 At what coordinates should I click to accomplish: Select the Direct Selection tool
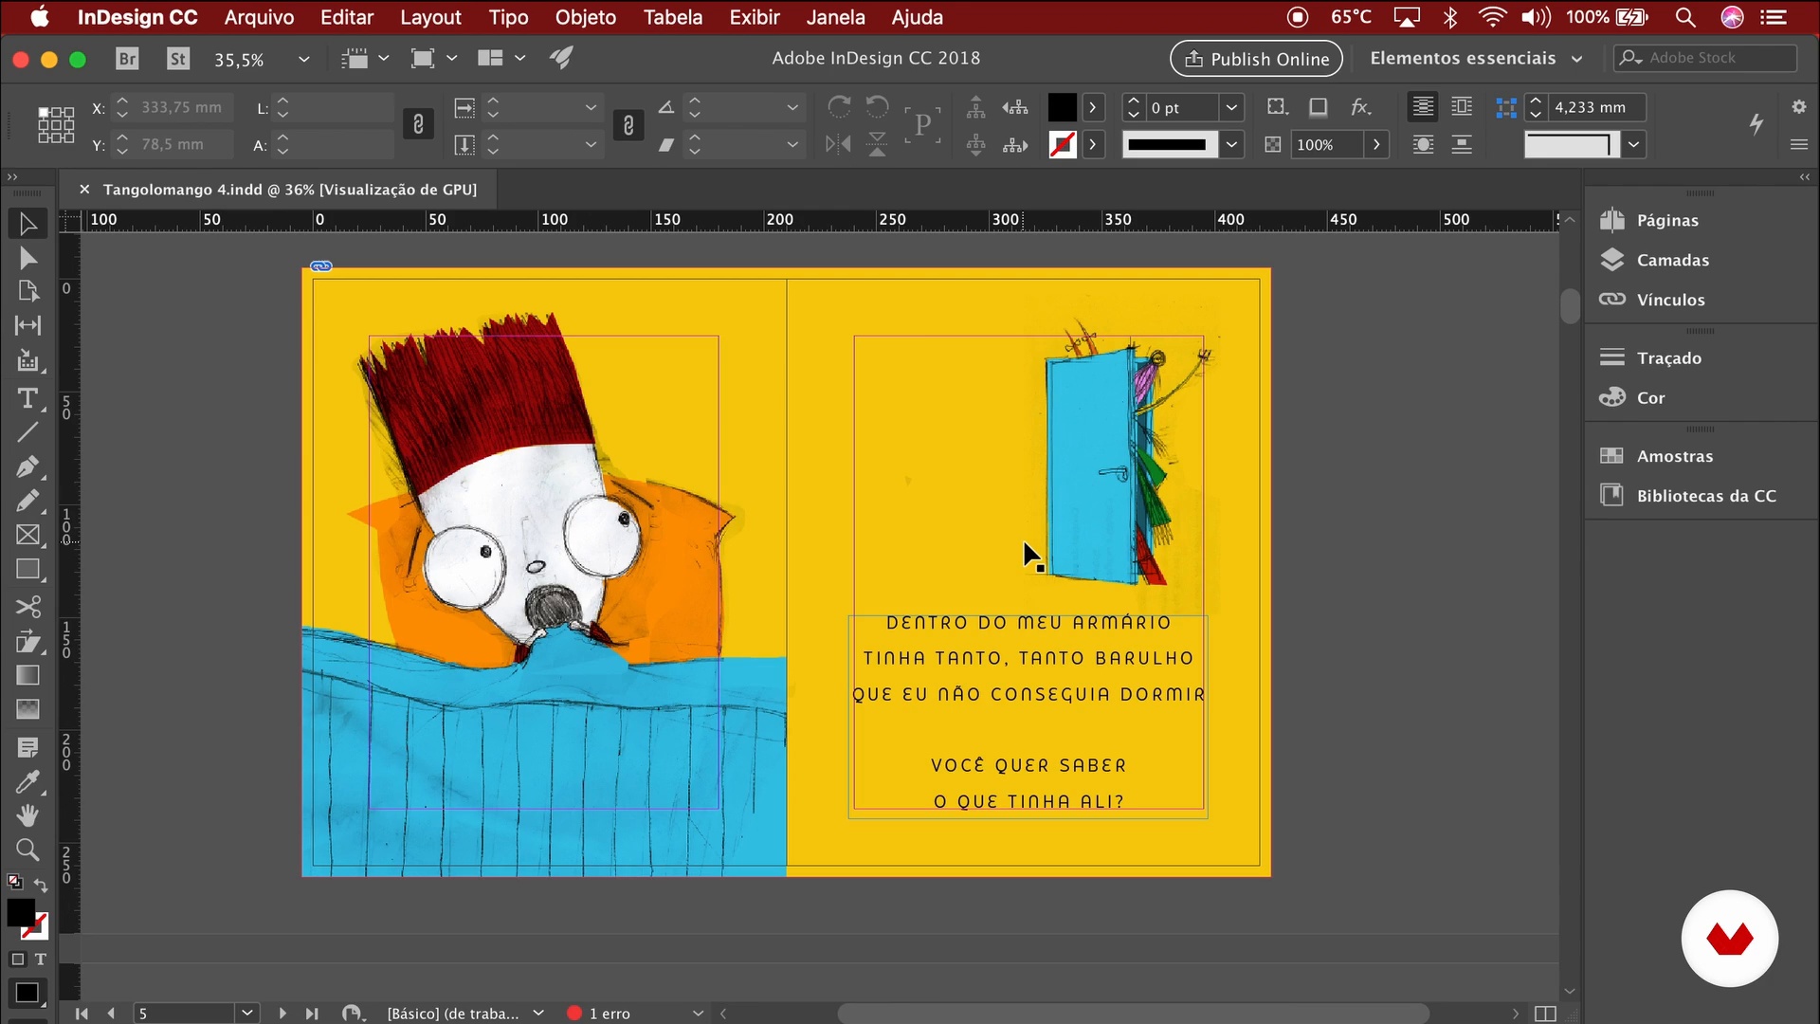click(x=27, y=258)
